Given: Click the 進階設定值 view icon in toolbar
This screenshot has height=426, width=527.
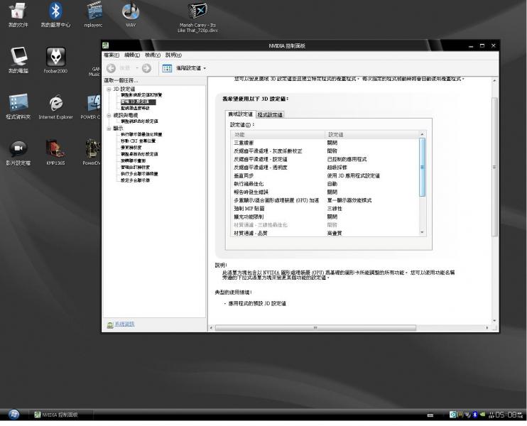Looking at the screenshot, I should point(168,68).
